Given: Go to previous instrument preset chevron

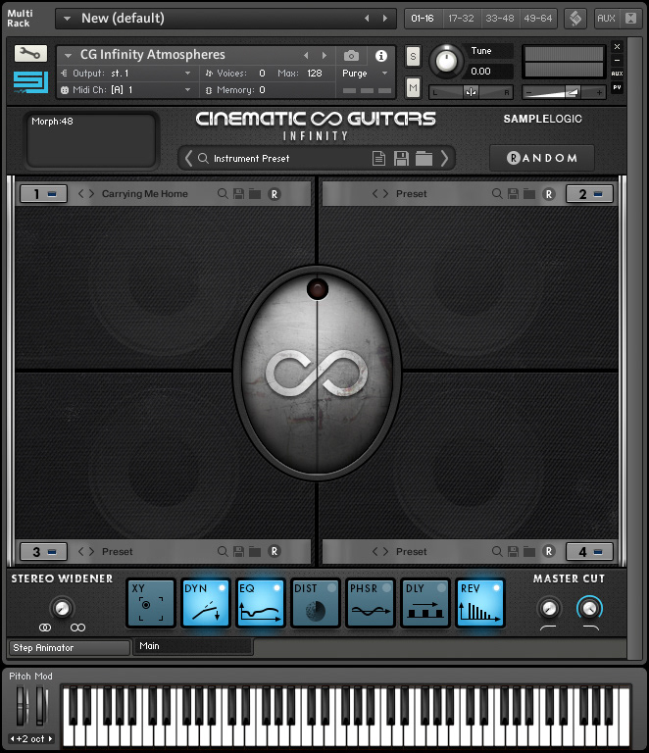Looking at the screenshot, I should pyautogui.click(x=188, y=158).
